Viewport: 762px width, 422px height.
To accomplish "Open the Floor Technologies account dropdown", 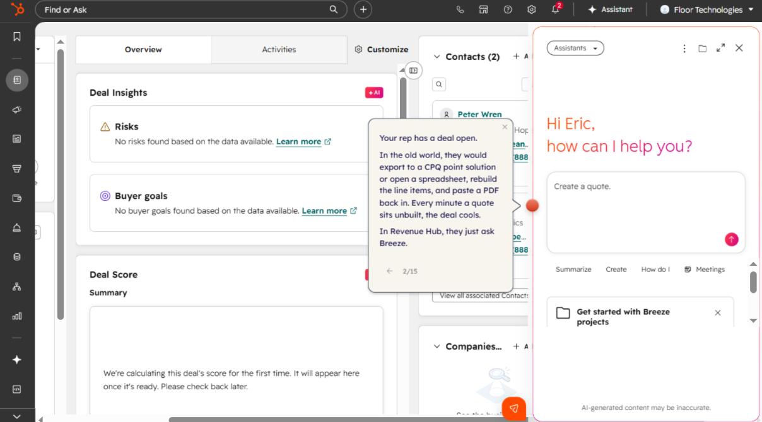I will point(706,9).
